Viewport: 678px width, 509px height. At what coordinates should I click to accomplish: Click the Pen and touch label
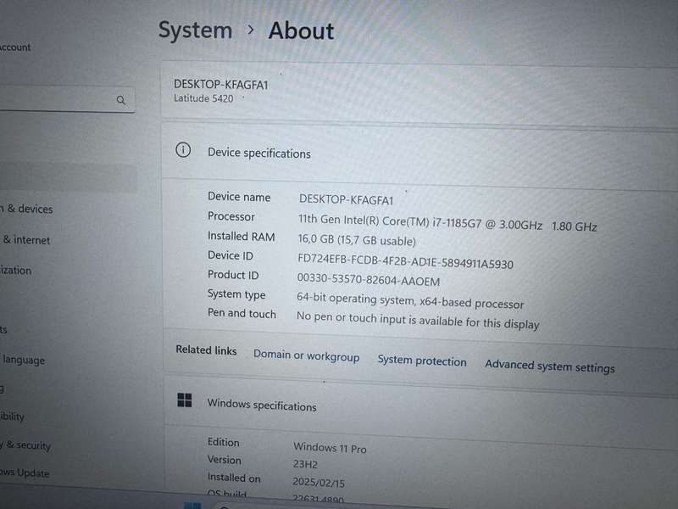pos(242,313)
